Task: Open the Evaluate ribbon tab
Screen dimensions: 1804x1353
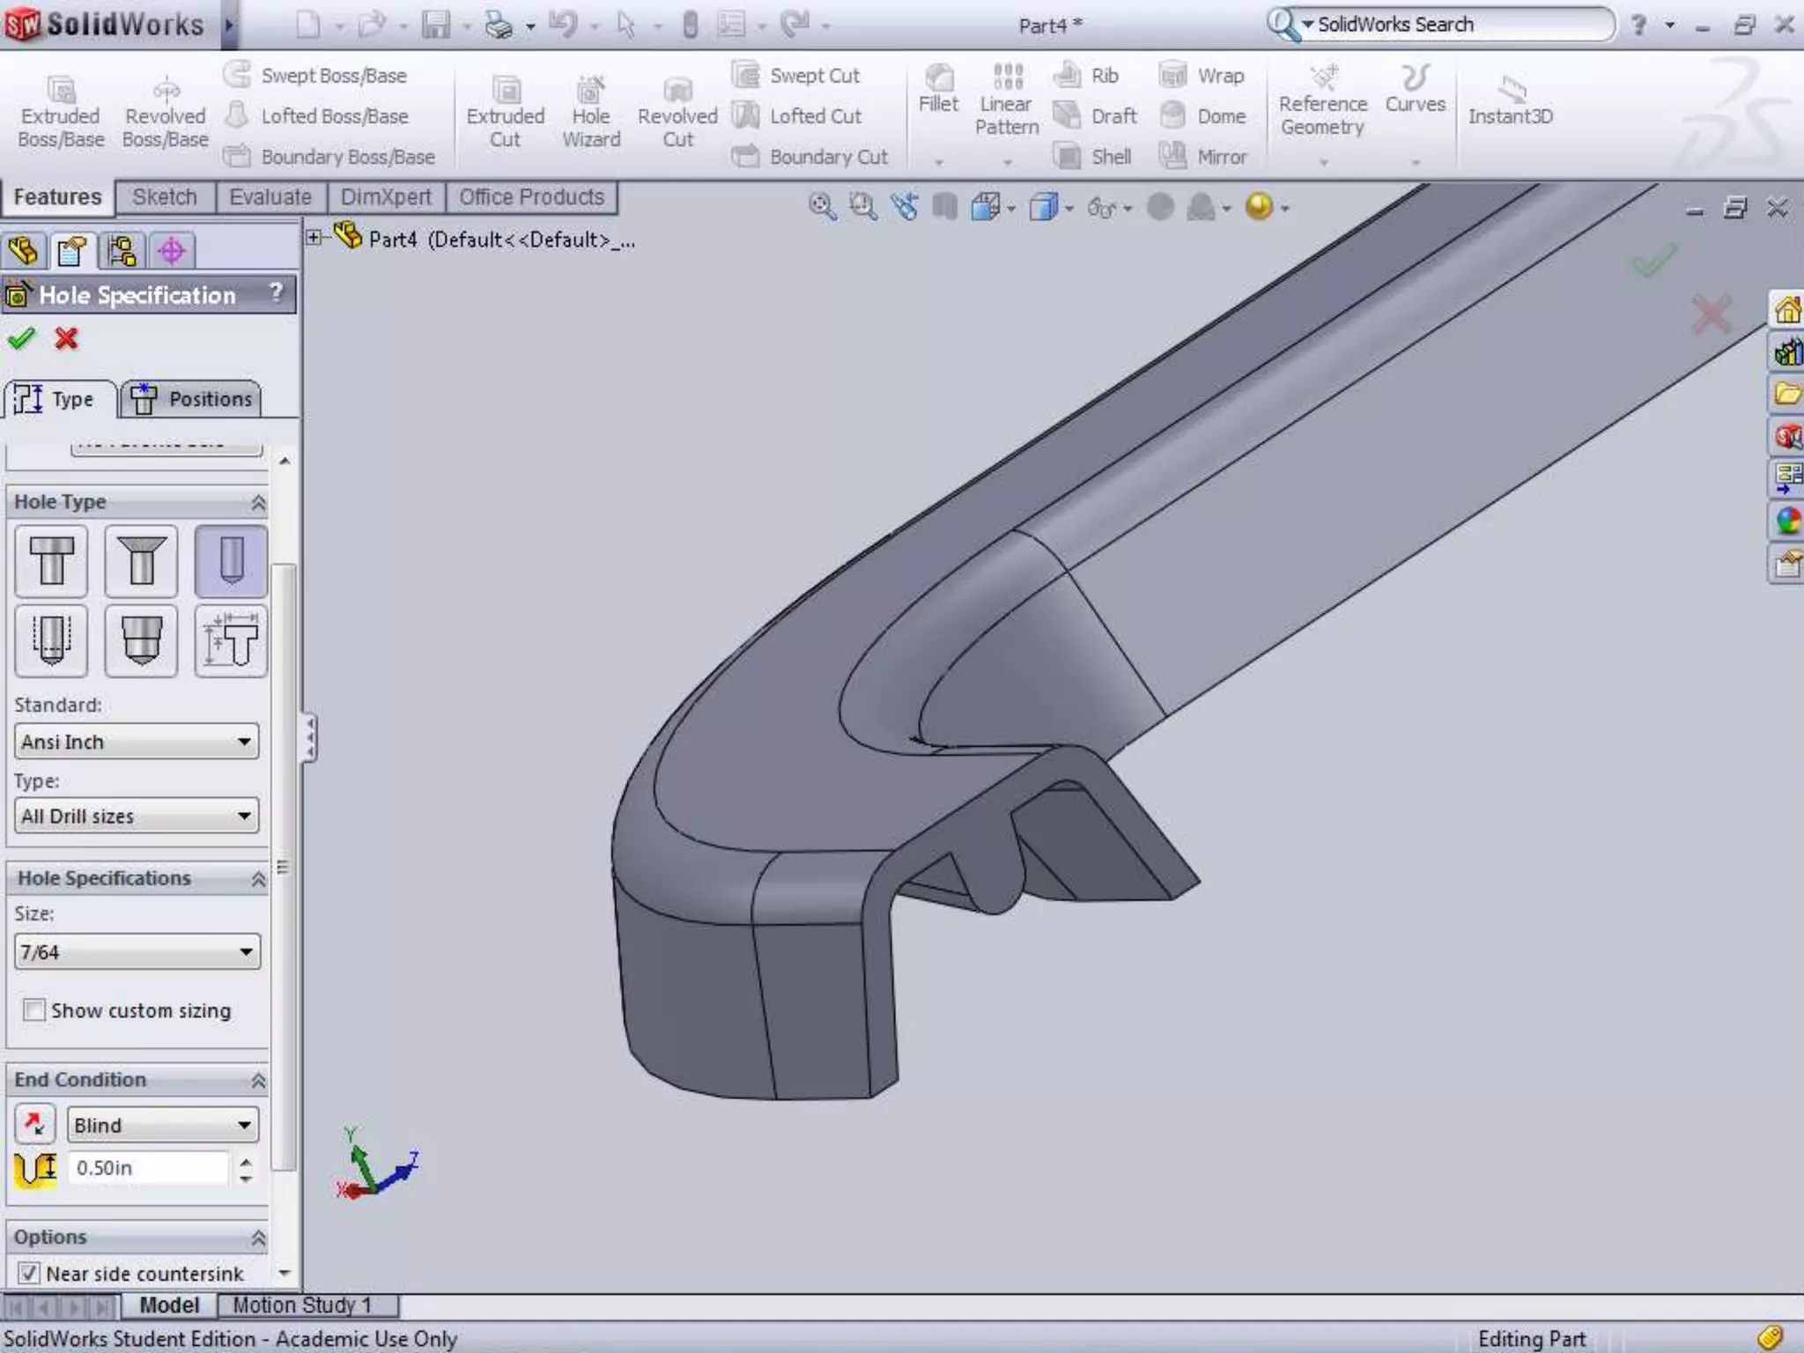Action: tap(270, 197)
